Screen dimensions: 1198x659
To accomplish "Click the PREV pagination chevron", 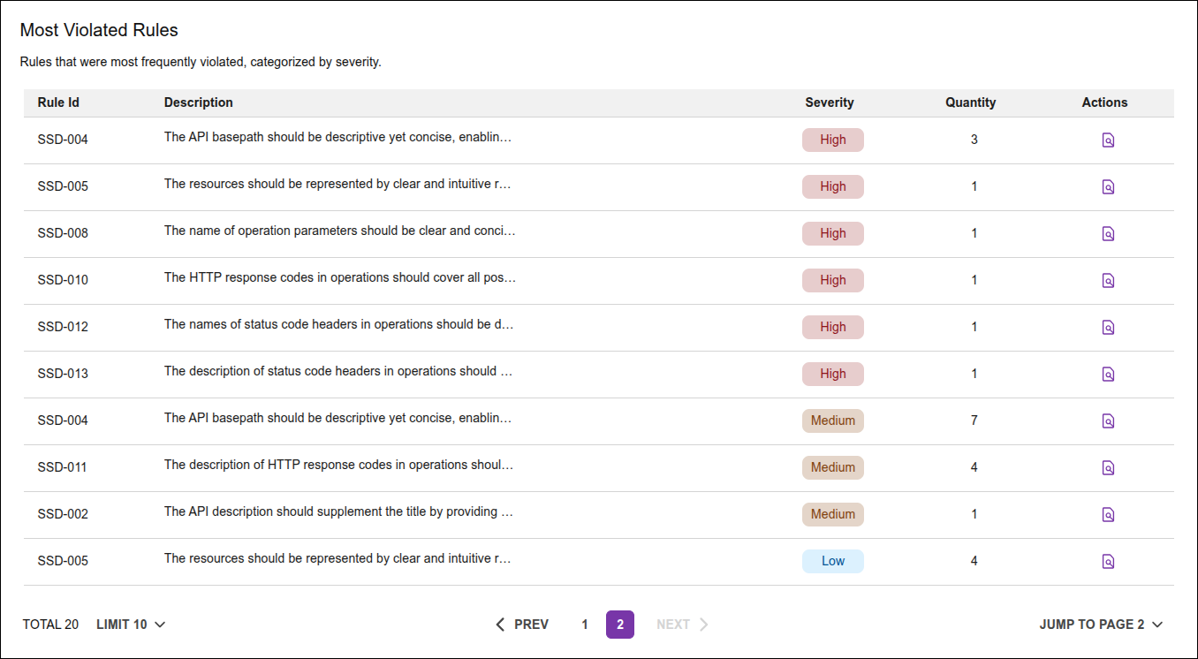I will pyautogui.click(x=522, y=625).
